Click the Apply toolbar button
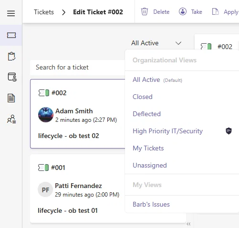239x228 pixels. click(x=225, y=12)
